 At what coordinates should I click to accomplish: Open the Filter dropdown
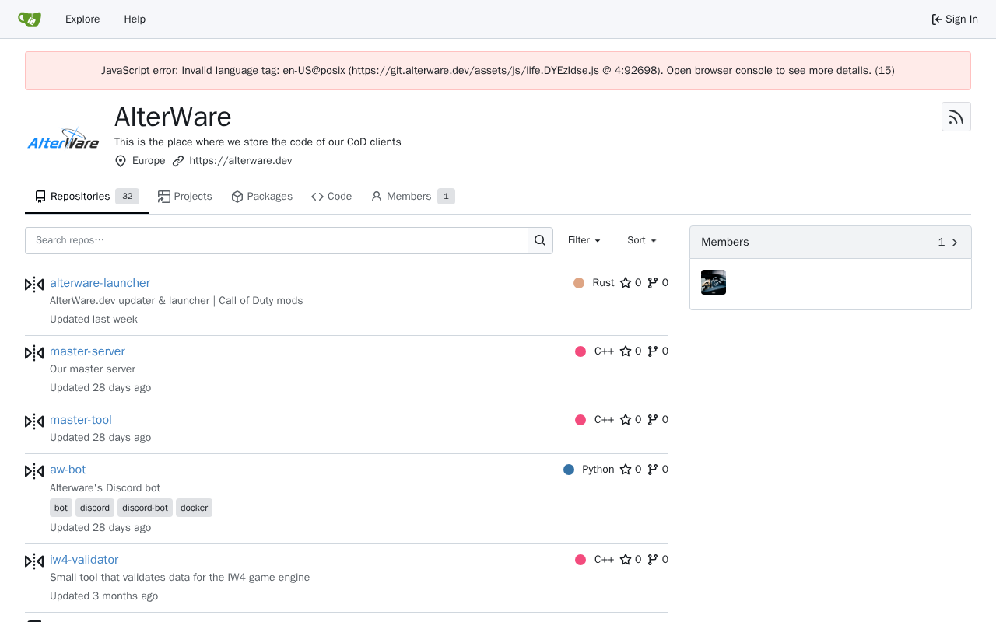tap(584, 240)
